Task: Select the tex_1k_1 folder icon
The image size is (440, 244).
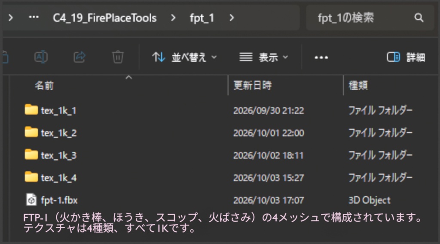Action: (x=31, y=110)
